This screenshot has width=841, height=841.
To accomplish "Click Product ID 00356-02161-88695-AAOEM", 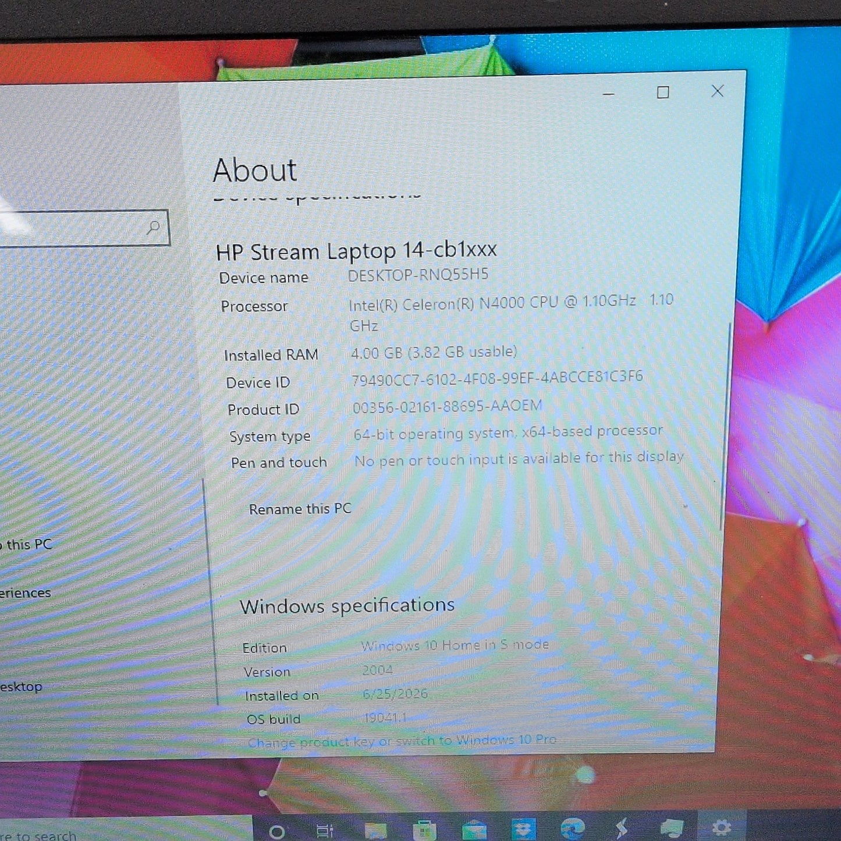I will [447, 406].
